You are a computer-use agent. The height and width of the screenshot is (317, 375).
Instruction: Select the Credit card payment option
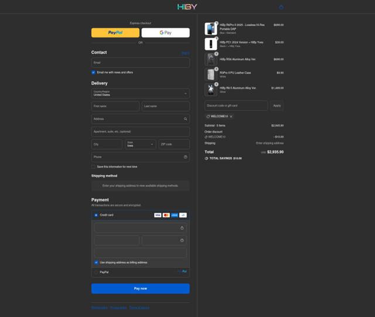(x=96, y=215)
